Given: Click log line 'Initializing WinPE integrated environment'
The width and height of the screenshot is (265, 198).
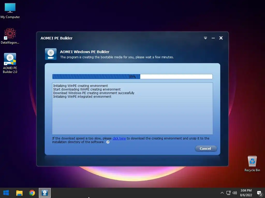Looking at the screenshot, I should (82, 97).
